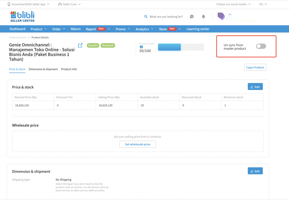Go back via Products Active breadcrumb
Screen dimensions: 289x200
18,38
